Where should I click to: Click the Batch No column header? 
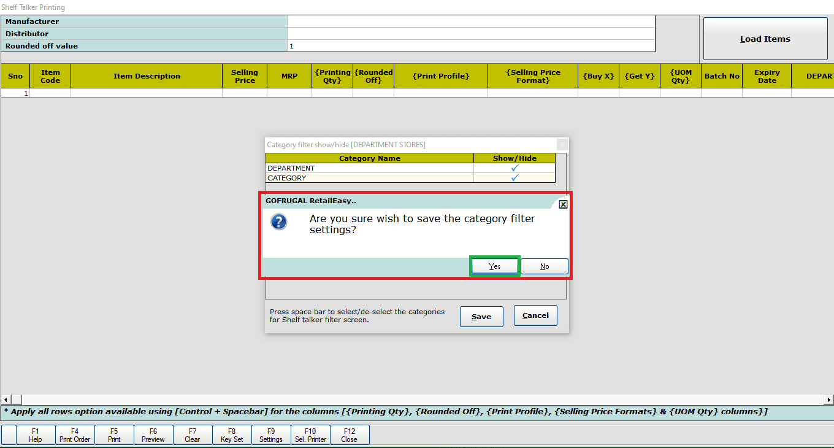tap(722, 76)
